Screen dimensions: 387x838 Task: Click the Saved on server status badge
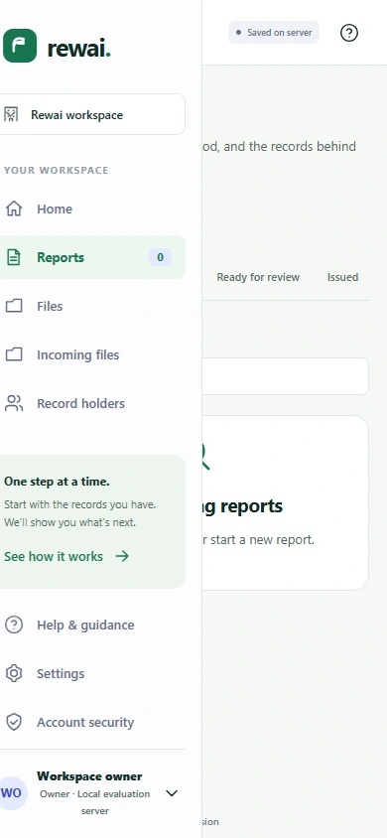[274, 33]
